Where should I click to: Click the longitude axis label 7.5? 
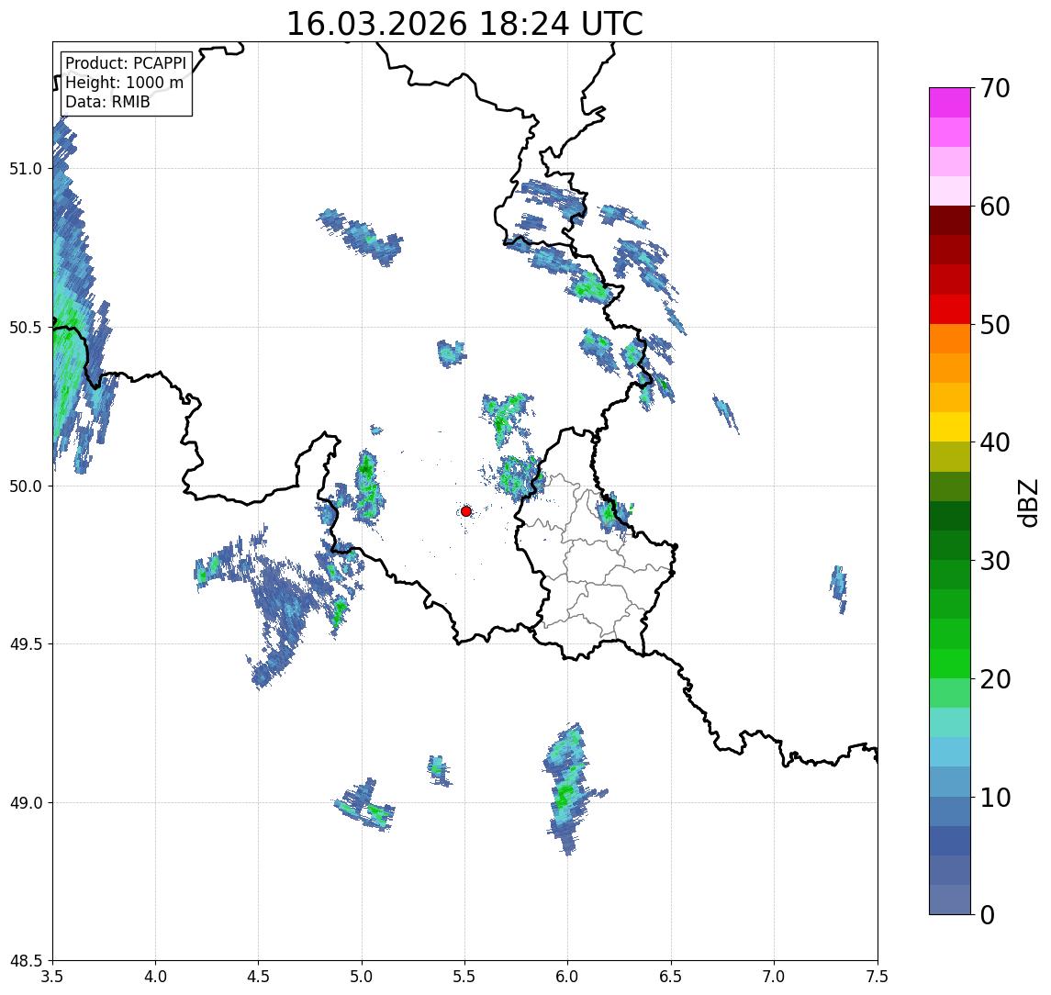(x=878, y=977)
